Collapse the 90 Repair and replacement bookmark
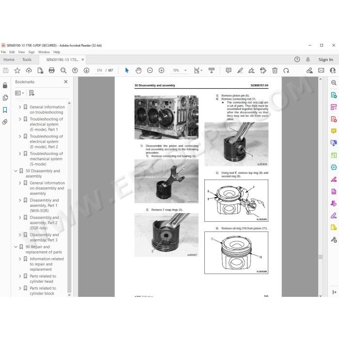339x339 pixels. 15,247
